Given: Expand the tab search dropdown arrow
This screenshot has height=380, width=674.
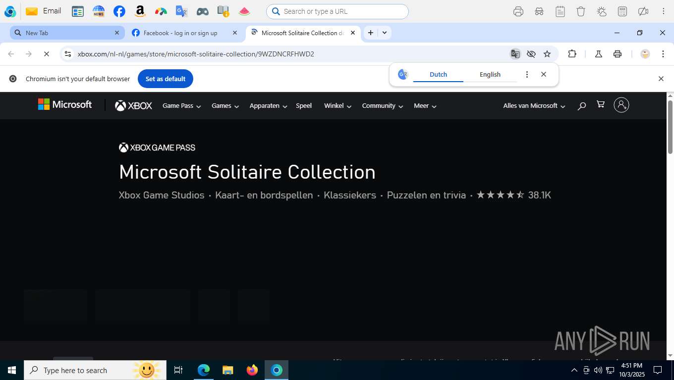Looking at the screenshot, I should 385,33.
